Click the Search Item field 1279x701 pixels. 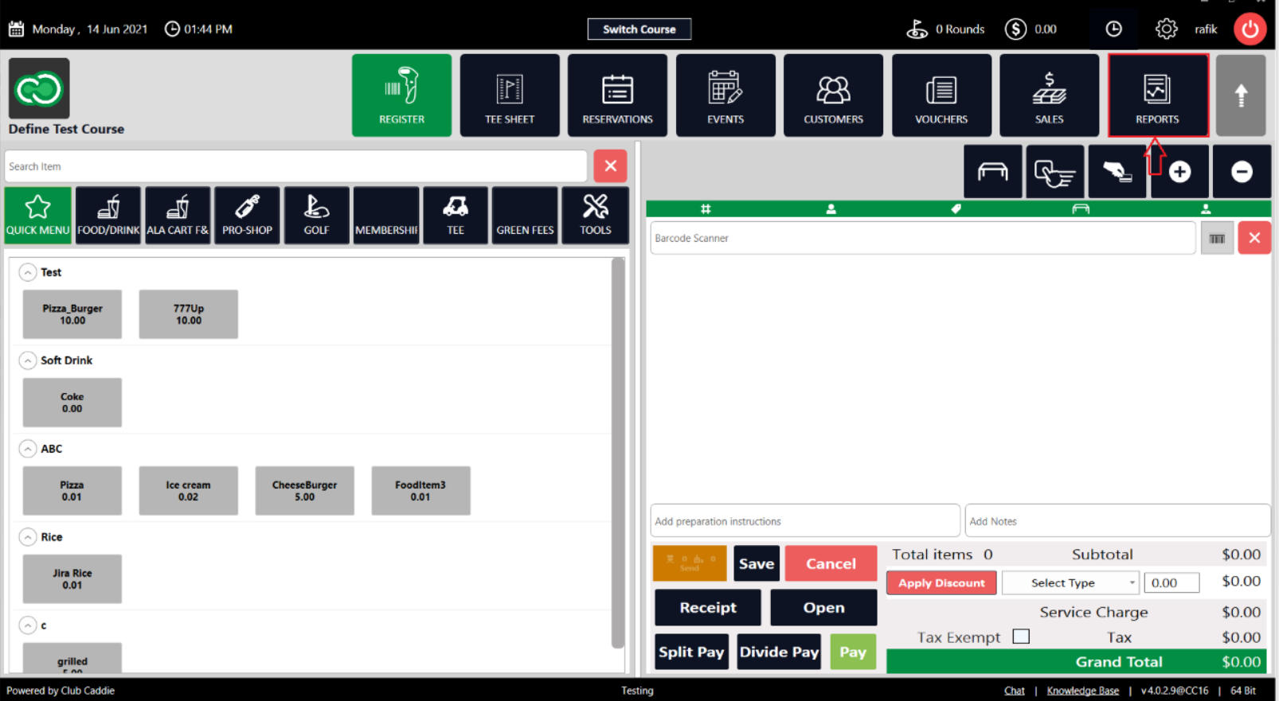[x=295, y=166]
